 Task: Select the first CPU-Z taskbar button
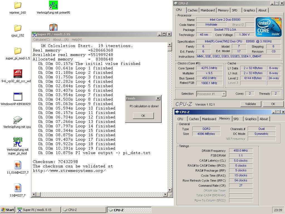pos(84,210)
